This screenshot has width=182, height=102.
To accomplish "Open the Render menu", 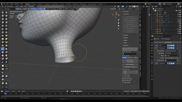I will (x=11, y=4).
